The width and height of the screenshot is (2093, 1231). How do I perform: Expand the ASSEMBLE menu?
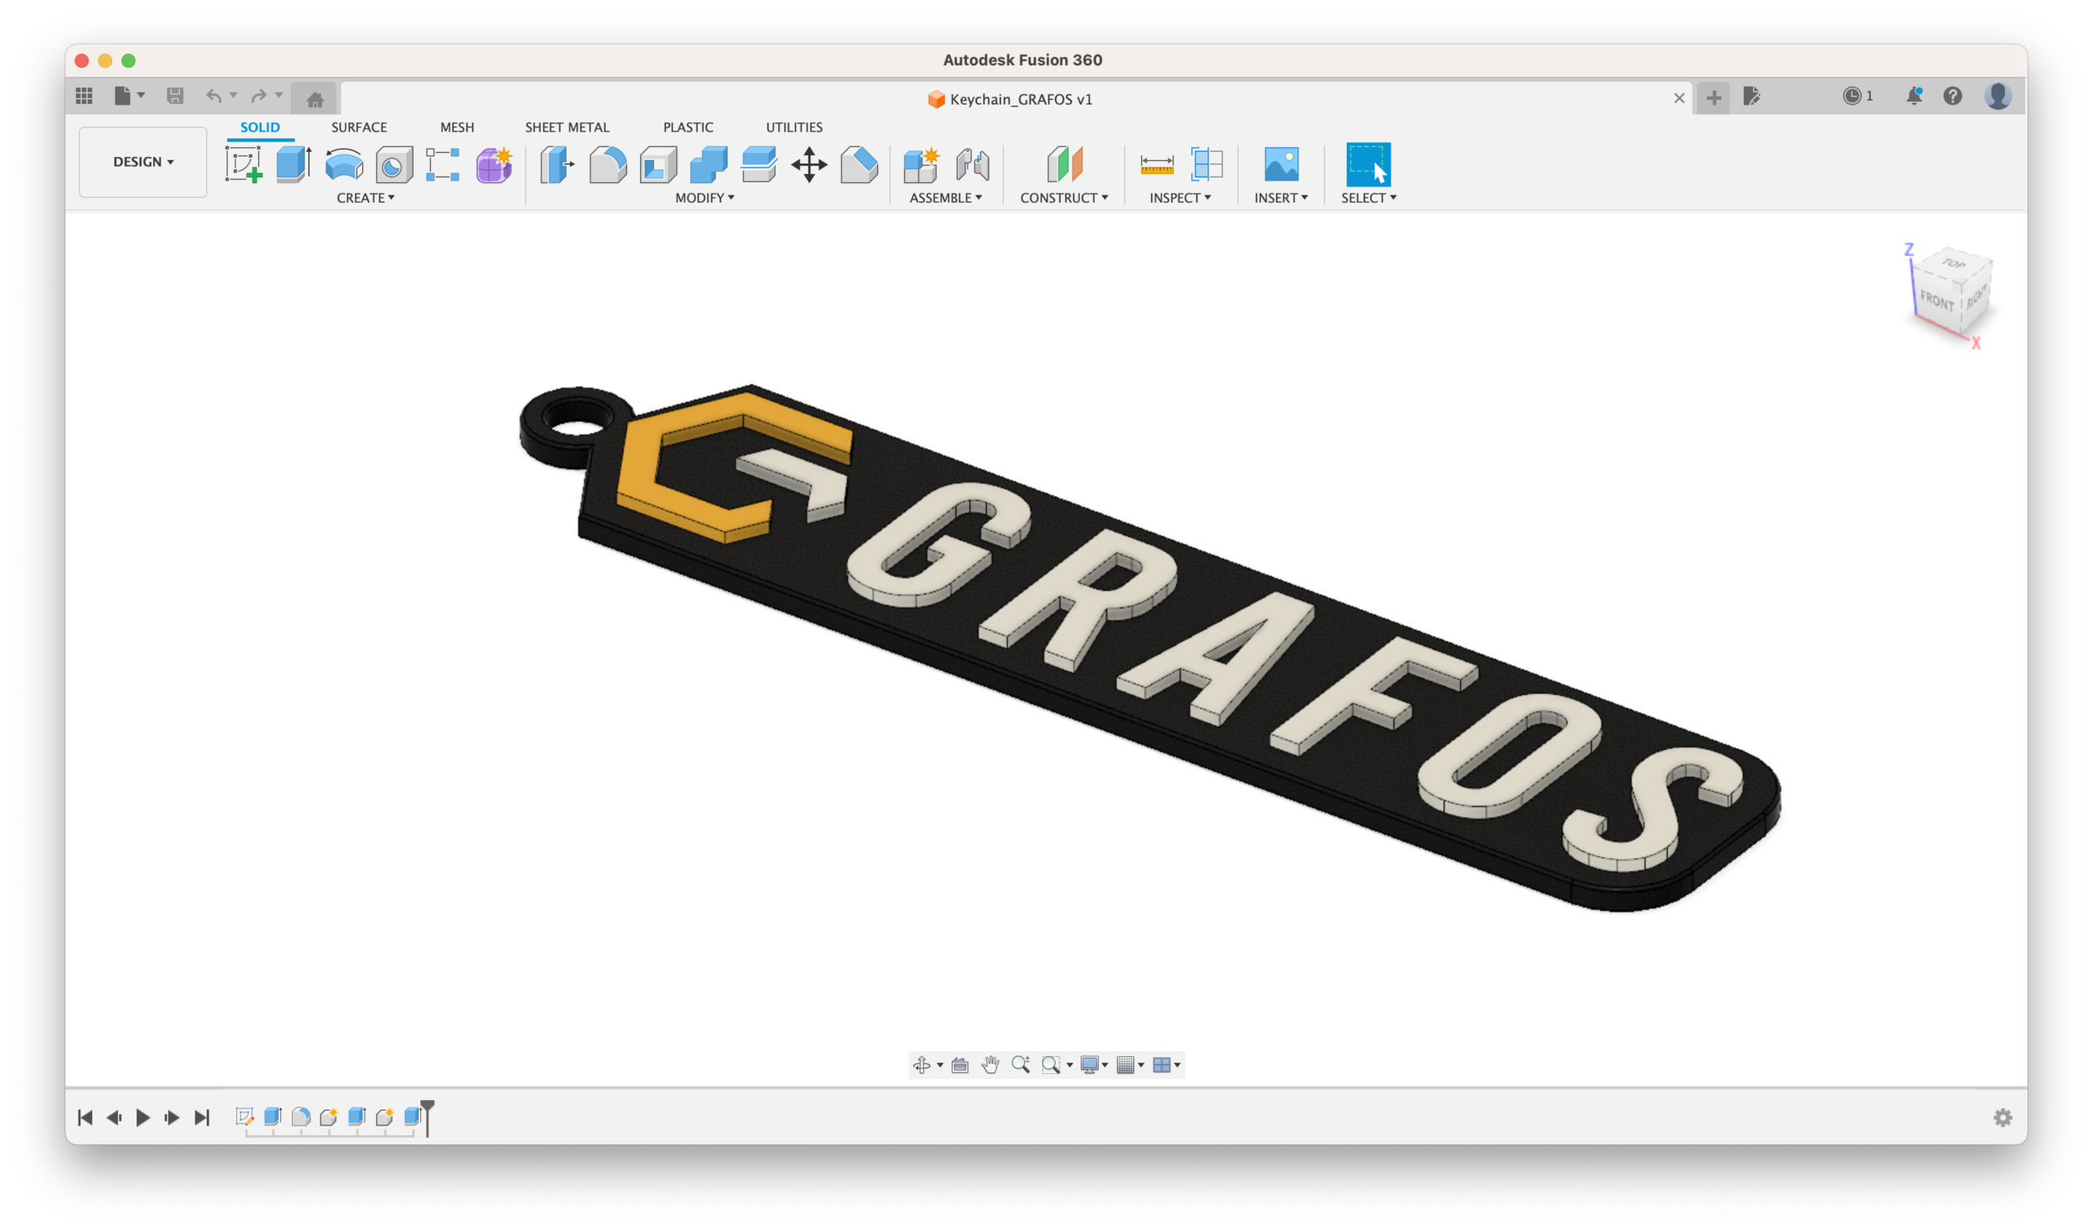click(x=945, y=198)
